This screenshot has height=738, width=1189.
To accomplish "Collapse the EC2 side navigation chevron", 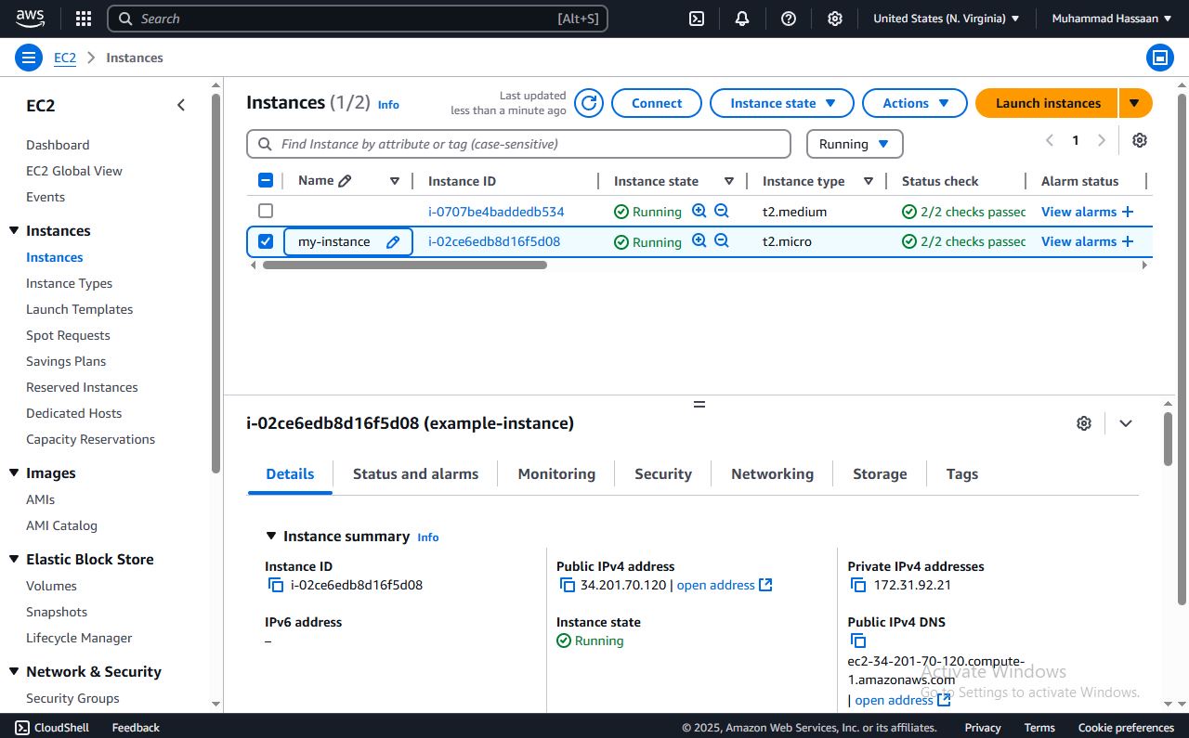I will tap(181, 106).
